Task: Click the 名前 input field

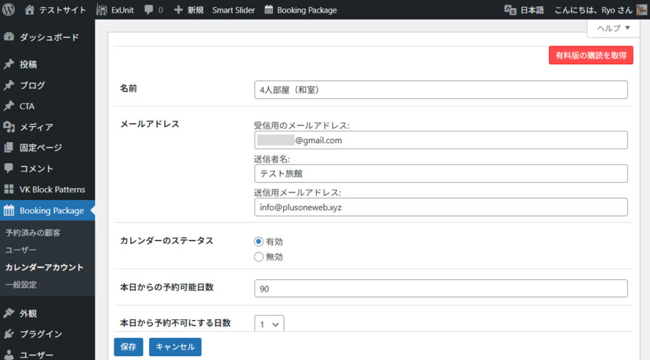Action: click(441, 90)
